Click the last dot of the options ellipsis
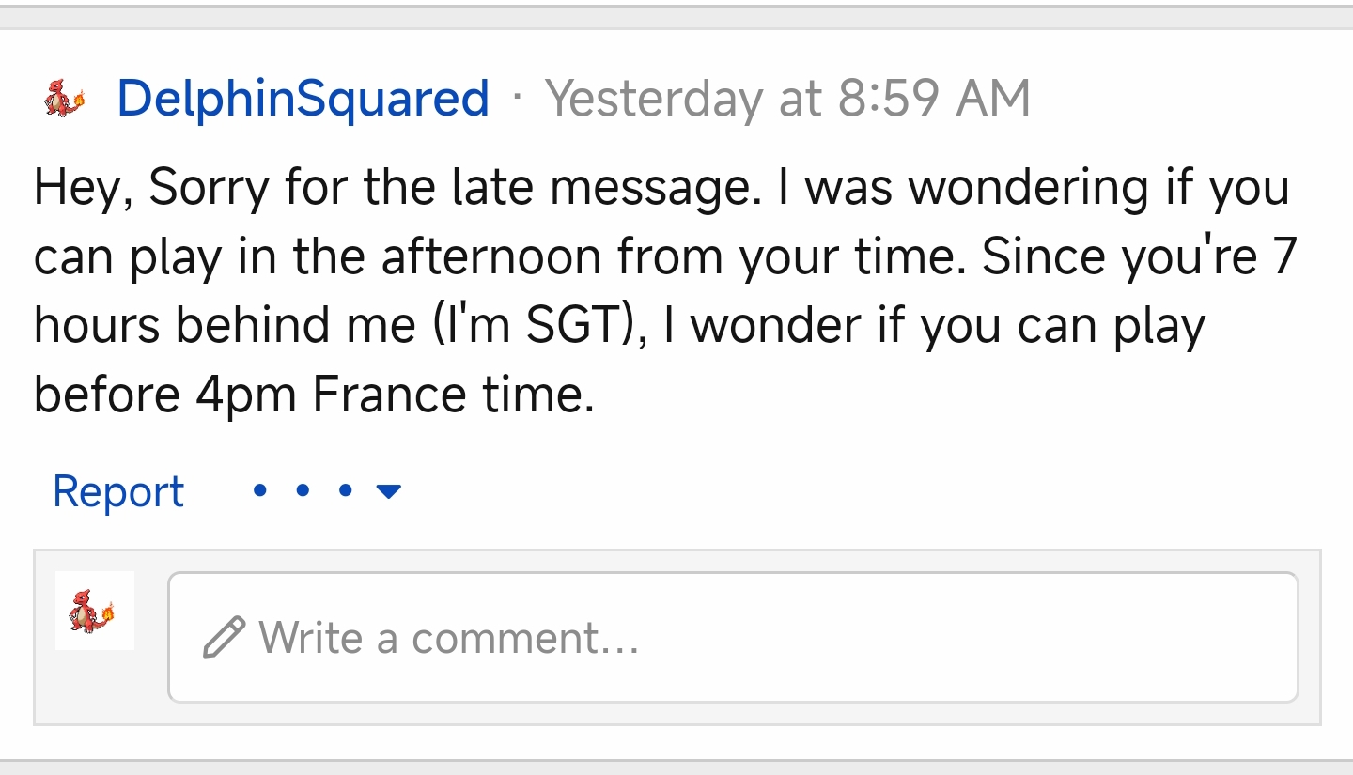 click(345, 490)
